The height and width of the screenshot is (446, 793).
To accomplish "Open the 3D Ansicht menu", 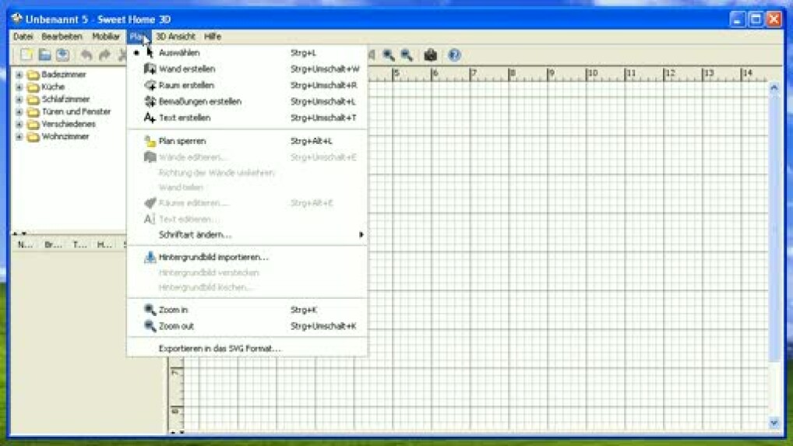I will pyautogui.click(x=175, y=37).
